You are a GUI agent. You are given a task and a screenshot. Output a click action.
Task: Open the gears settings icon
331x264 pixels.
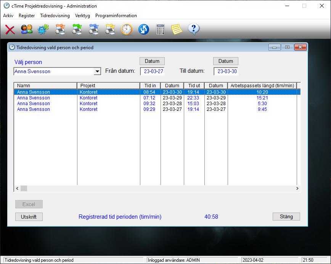43,29
